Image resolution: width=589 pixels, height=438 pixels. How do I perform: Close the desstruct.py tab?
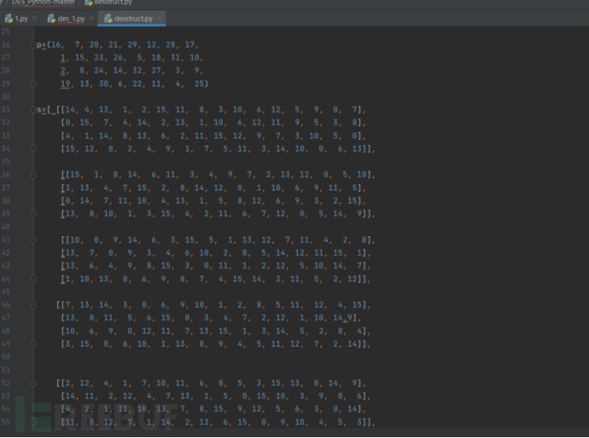[x=160, y=18]
